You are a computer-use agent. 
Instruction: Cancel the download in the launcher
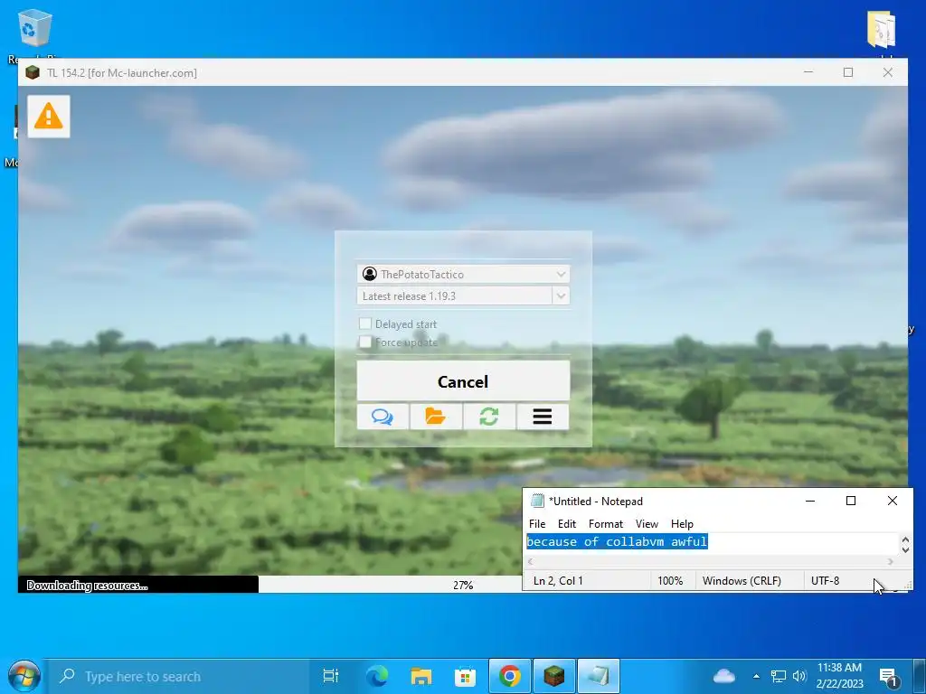click(x=464, y=381)
